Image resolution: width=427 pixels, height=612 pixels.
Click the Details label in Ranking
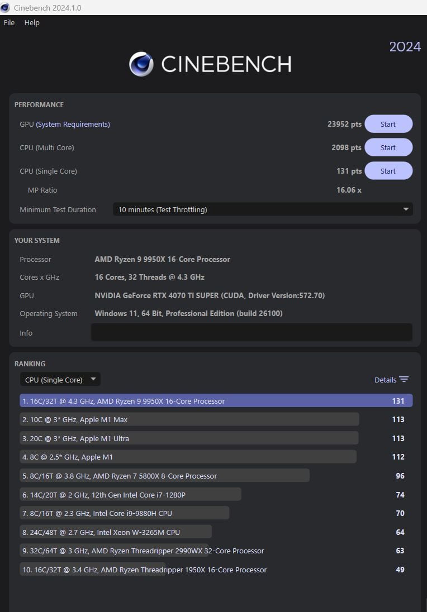tap(385, 380)
